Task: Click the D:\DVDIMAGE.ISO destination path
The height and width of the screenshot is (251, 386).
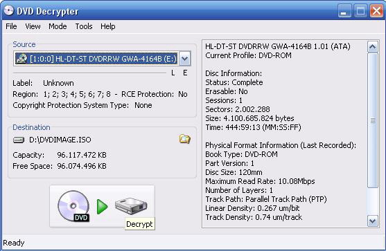Action: (60, 140)
